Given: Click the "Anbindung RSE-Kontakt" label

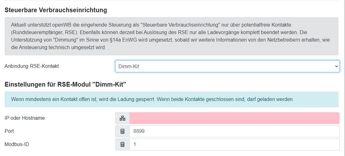Looking at the screenshot, I should click(32, 66).
